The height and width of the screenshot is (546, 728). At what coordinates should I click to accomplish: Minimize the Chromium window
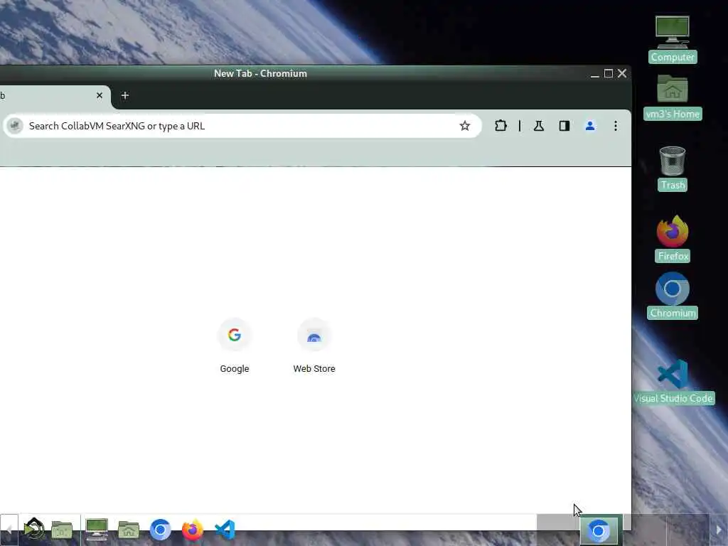[x=595, y=74]
